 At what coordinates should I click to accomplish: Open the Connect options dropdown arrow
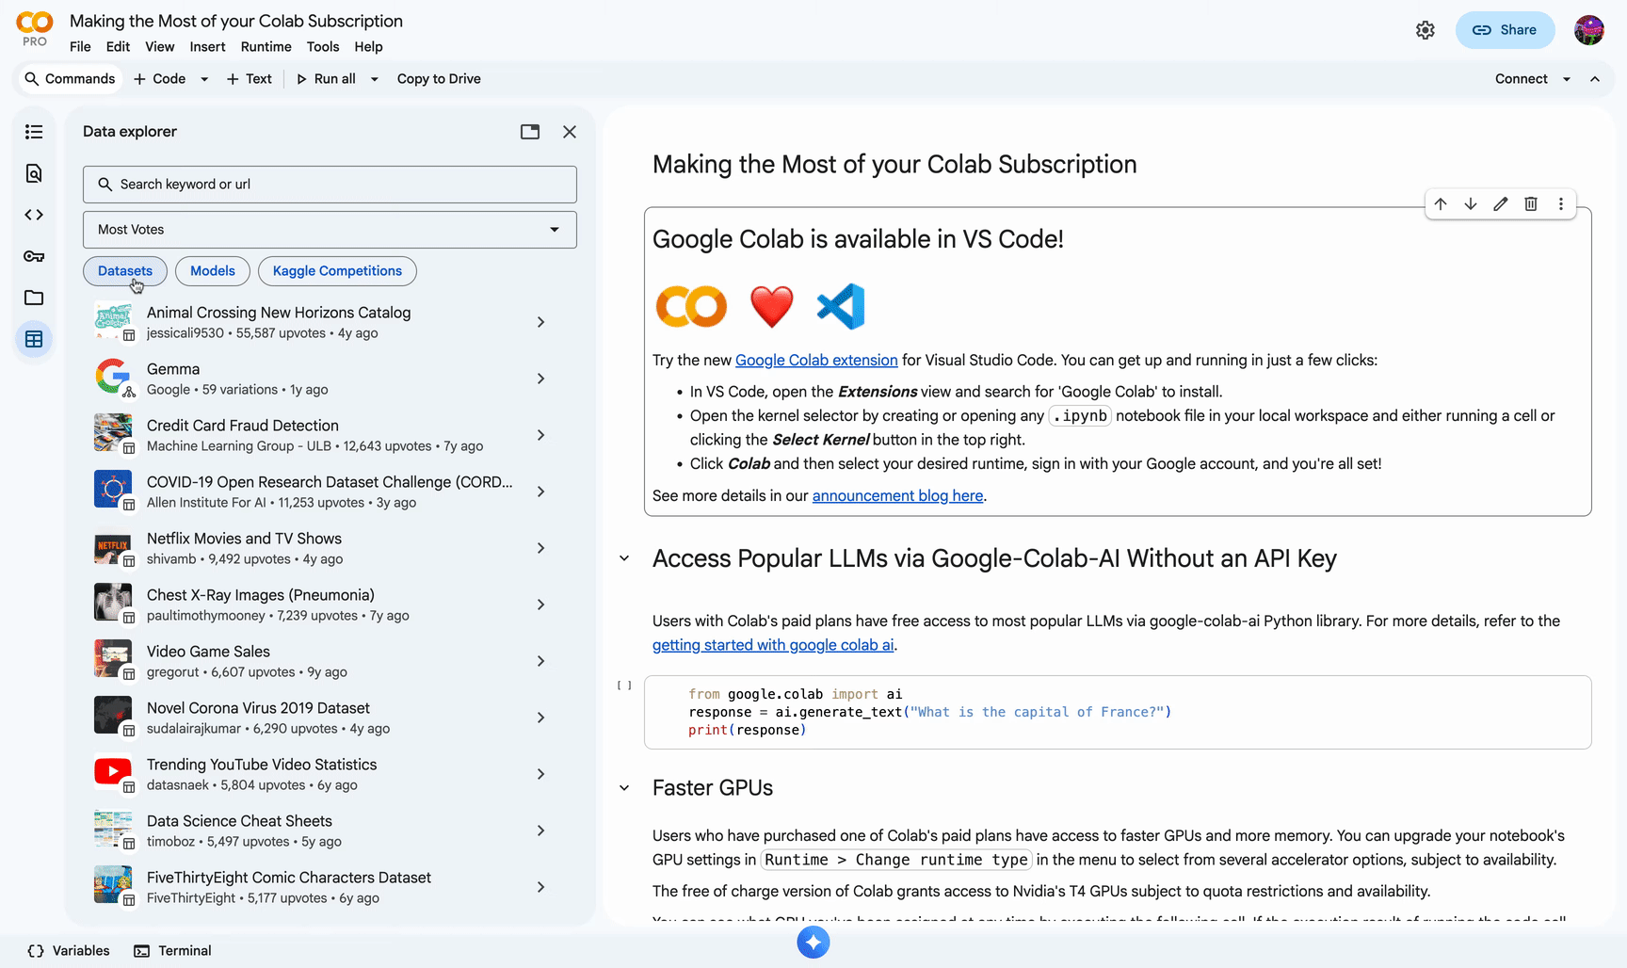(1567, 79)
